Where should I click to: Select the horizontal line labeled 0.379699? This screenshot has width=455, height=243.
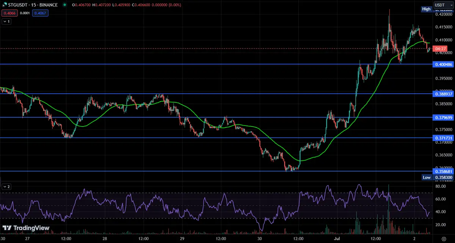(216, 117)
